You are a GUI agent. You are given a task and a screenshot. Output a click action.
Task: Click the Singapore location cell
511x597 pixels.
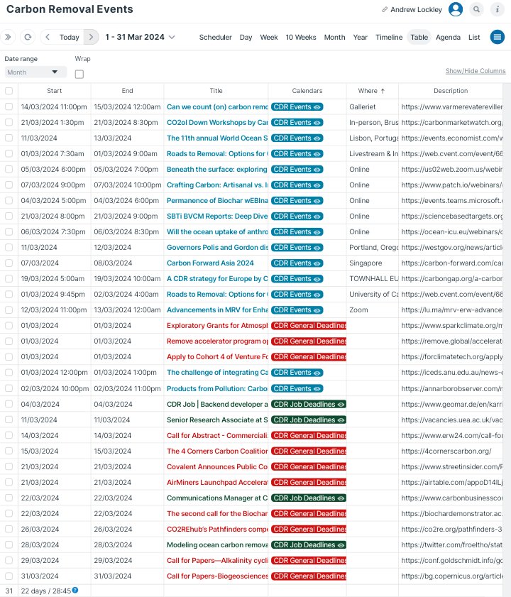tap(366, 263)
